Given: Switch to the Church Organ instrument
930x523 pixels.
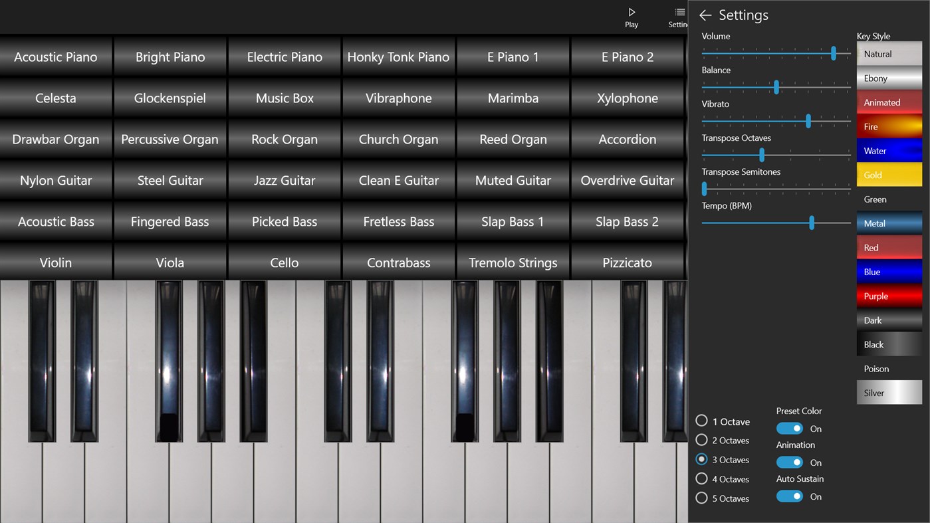Looking at the screenshot, I should [398, 139].
